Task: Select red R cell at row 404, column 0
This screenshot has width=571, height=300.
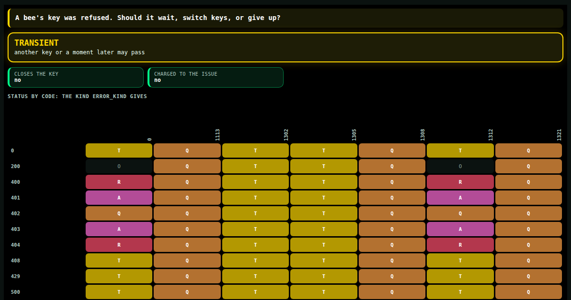Action: (119, 245)
